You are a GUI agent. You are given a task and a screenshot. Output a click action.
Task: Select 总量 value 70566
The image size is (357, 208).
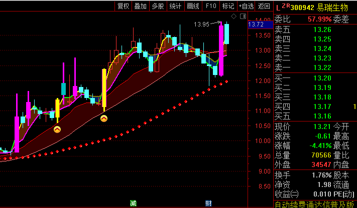[321, 155]
